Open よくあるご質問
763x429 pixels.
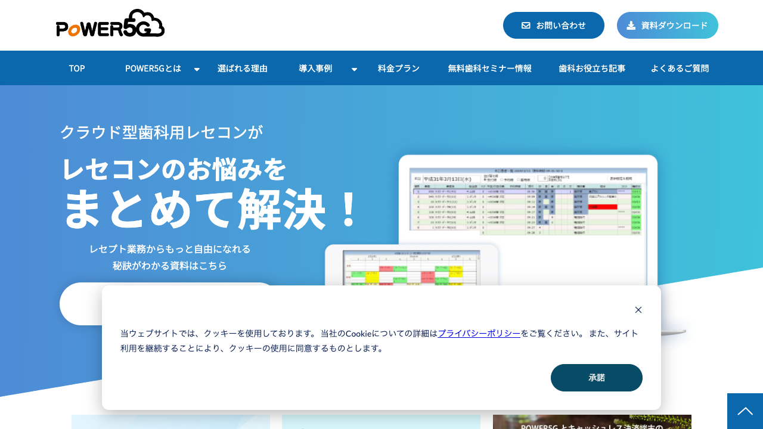(680, 68)
